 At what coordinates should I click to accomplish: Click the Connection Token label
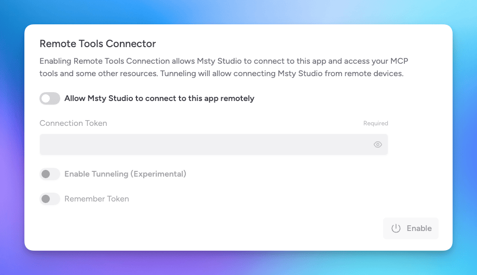point(73,123)
